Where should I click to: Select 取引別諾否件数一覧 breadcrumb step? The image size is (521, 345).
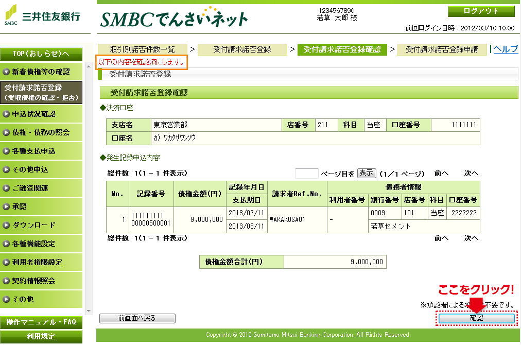[x=143, y=49]
